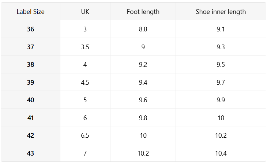267x164 pixels.
Task: Click the UK column header
Action: [85, 11]
